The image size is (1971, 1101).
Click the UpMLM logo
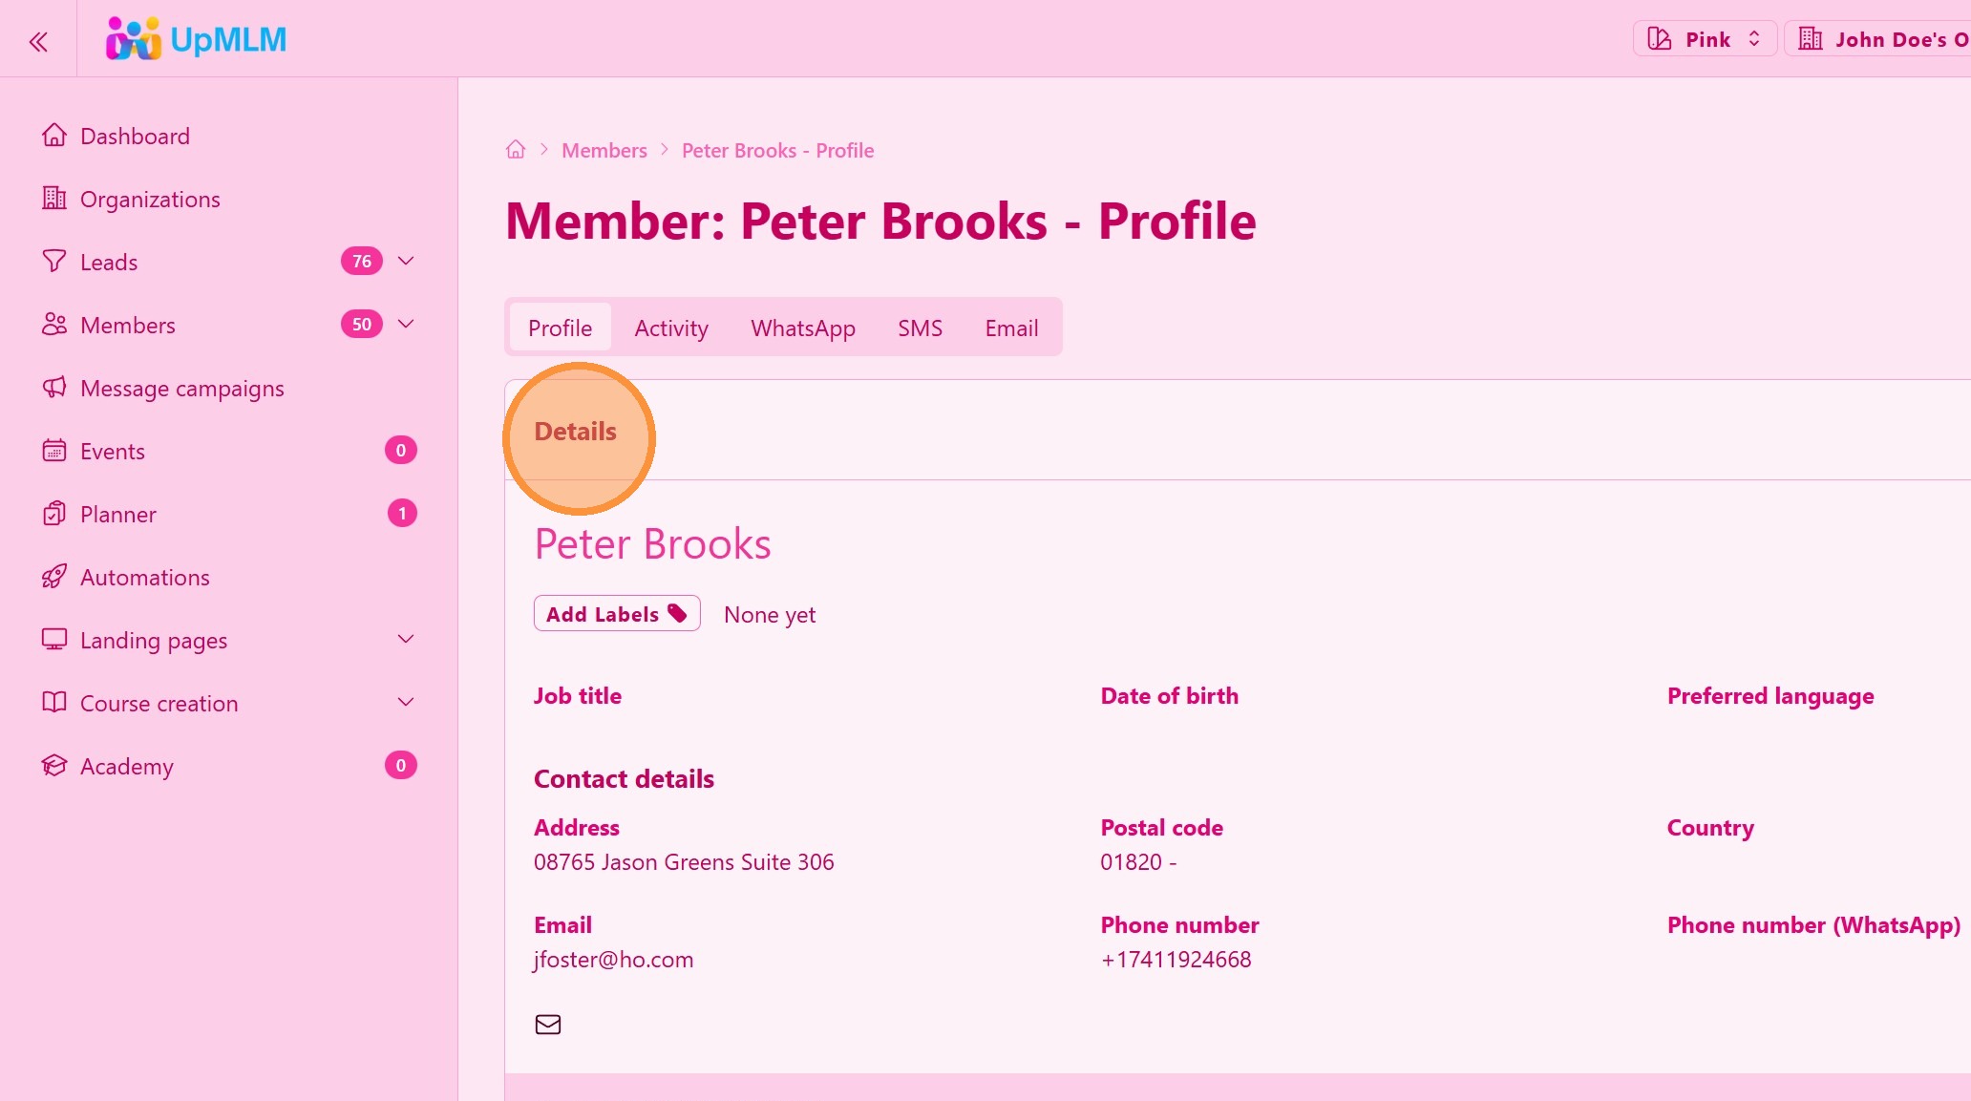(x=197, y=40)
